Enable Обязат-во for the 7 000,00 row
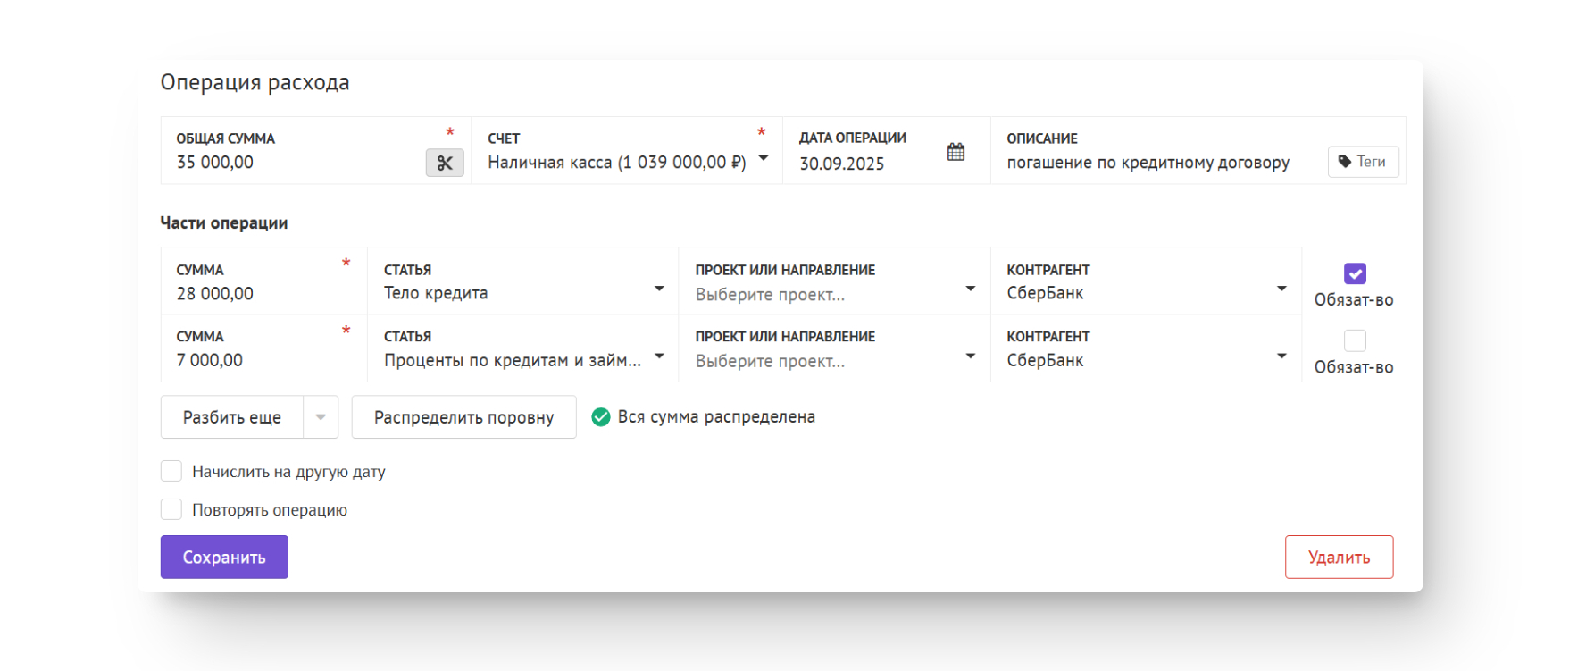The width and height of the screenshot is (1586, 671). 1355,340
